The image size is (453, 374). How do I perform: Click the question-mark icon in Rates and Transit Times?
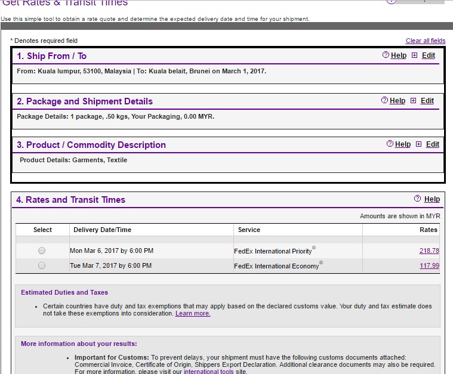coord(418,199)
